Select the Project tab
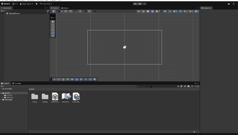Screen dimensions: 238x135 point(5,83)
